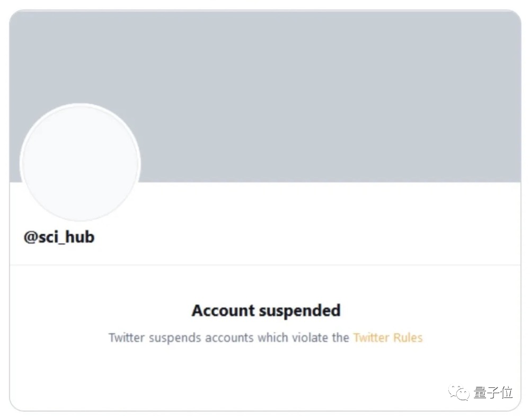The image size is (530, 416).
Task: Click the "量" character in the watermark
Action: click(x=480, y=393)
